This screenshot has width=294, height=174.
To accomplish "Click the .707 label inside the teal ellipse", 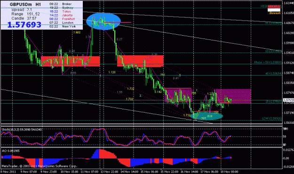I will 203,118.
